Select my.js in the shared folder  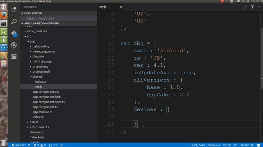point(58,87)
